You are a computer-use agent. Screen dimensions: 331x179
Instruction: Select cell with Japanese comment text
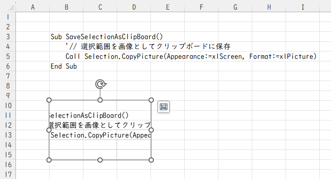(66, 46)
